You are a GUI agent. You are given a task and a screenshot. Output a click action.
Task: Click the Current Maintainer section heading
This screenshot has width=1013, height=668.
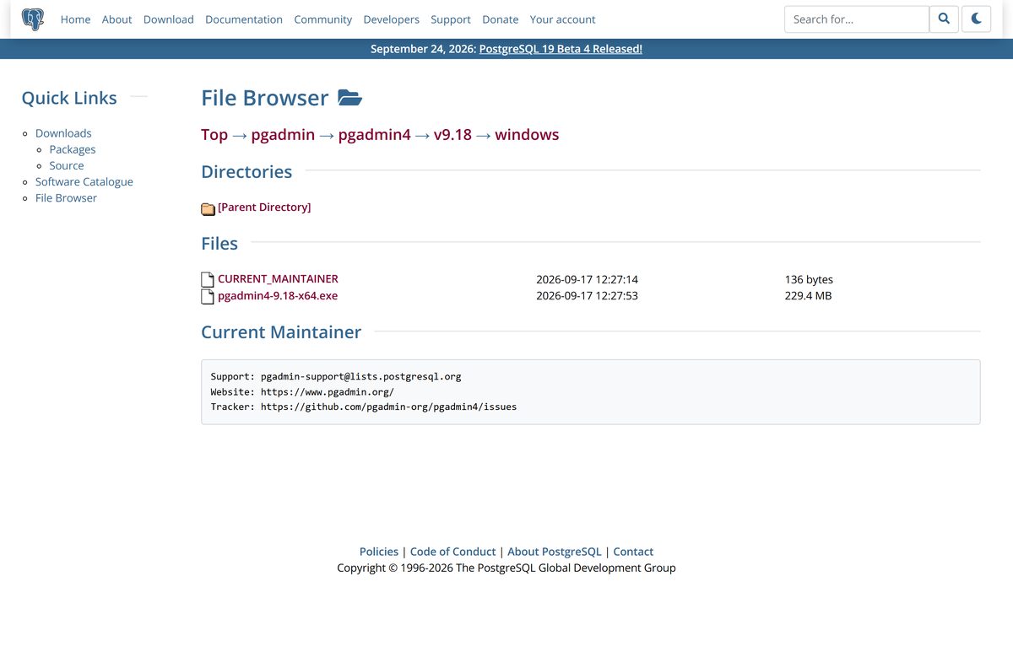point(281,332)
